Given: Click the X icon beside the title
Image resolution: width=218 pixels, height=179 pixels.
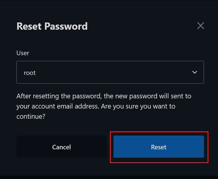Looking at the screenshot, I should 201,26.
